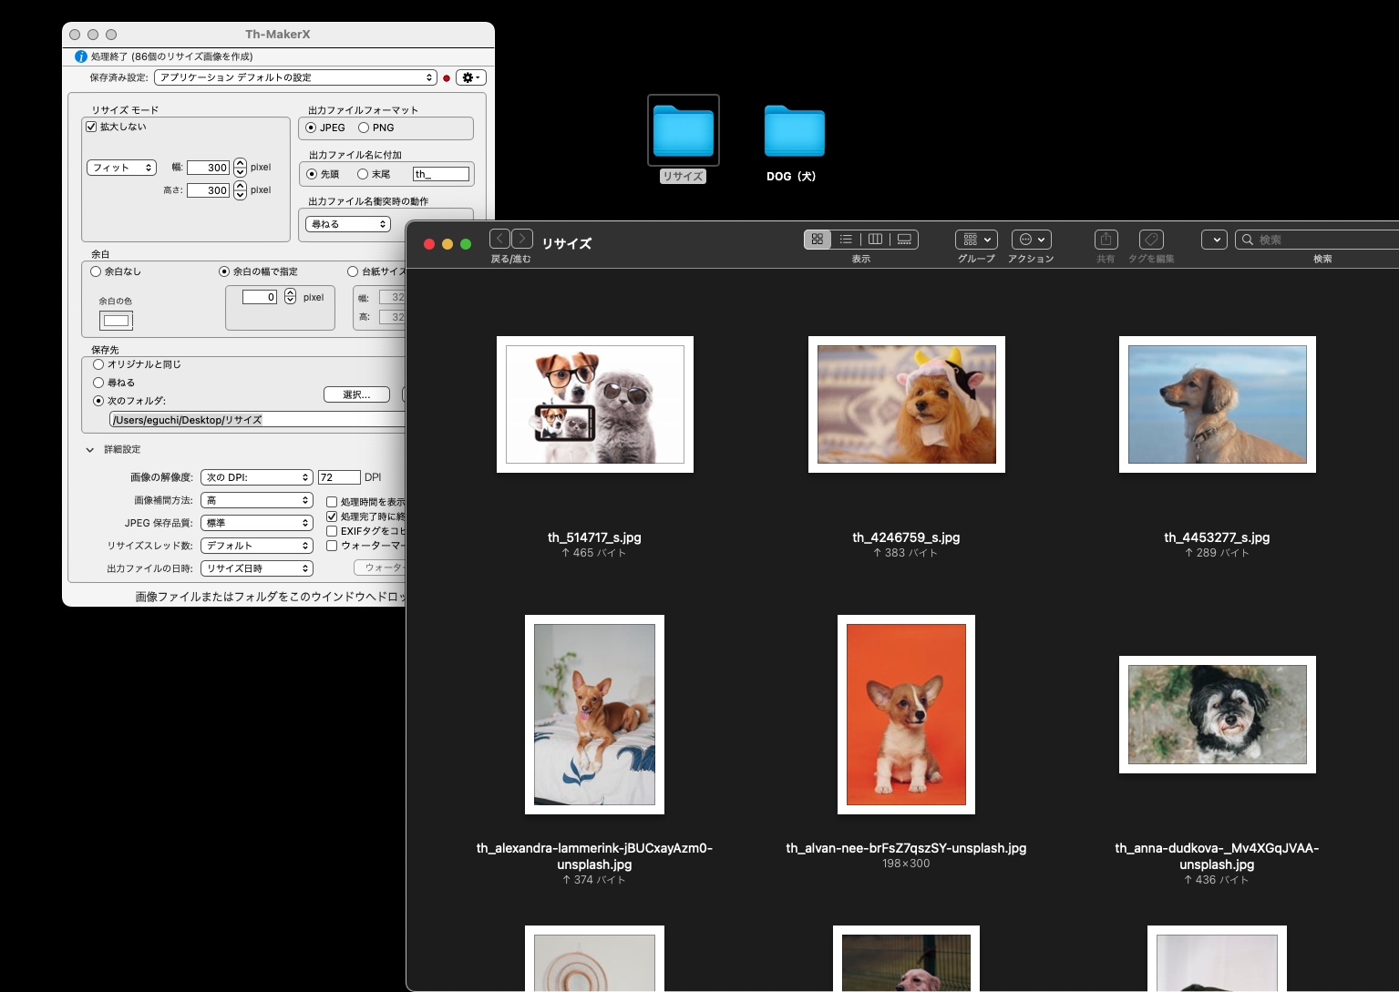Select 余白なし radio option

[96, 271]
